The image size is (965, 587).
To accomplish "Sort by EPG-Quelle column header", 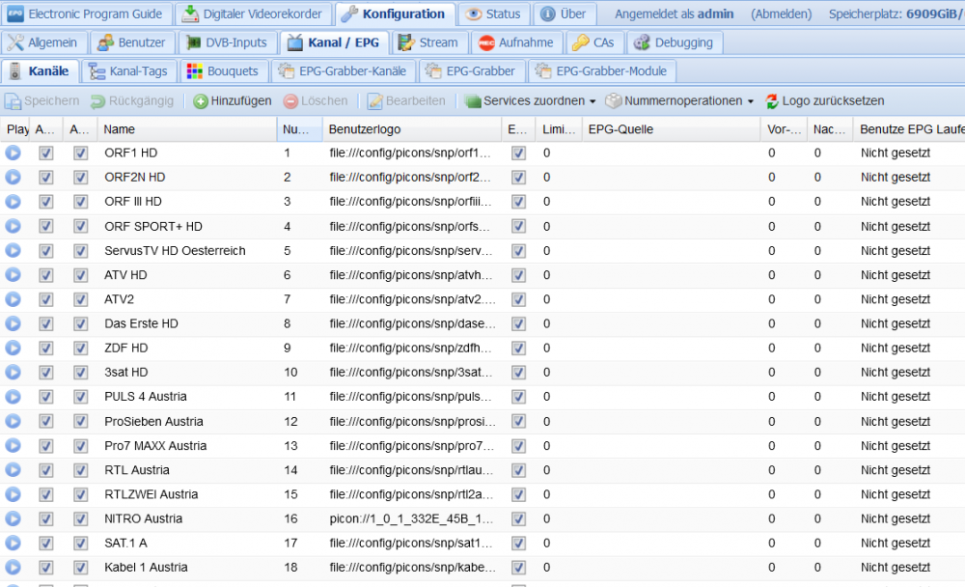I will click(x=671, y=129).
